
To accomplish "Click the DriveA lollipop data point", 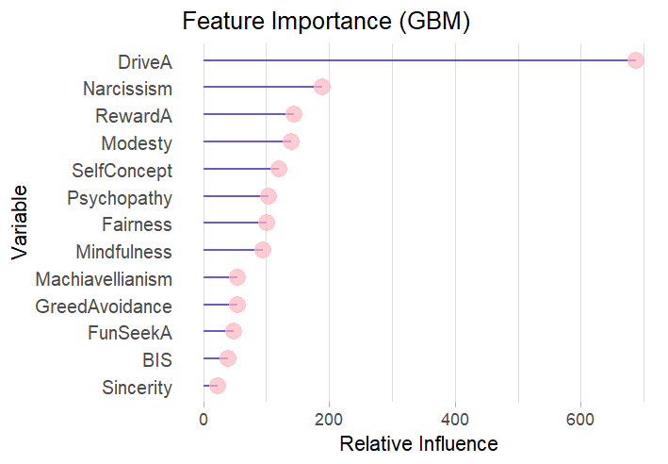I will [636, 60].
